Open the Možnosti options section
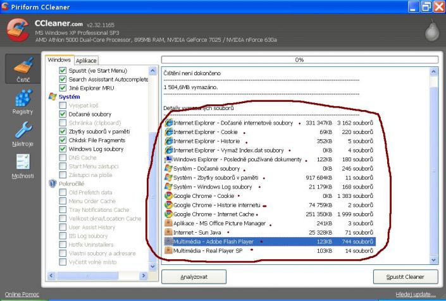 (x=23, y=166)
